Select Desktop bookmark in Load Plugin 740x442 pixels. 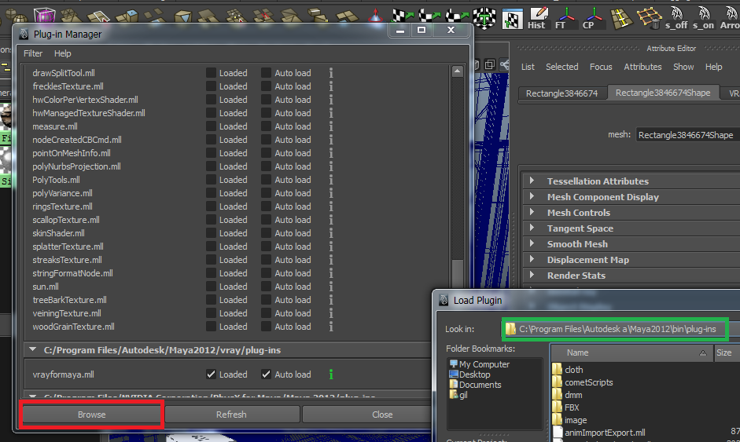click(469, 374)
